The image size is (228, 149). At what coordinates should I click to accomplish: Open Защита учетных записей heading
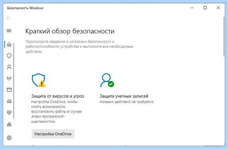124,96
